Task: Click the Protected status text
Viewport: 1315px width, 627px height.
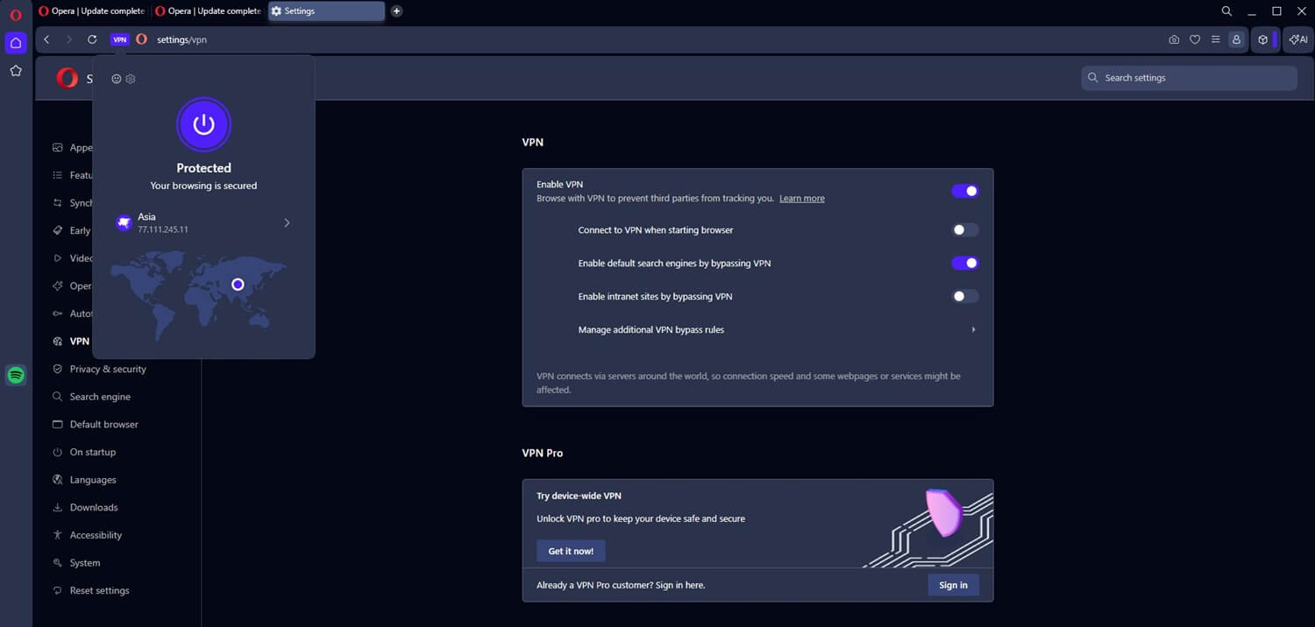Action: 203,168
